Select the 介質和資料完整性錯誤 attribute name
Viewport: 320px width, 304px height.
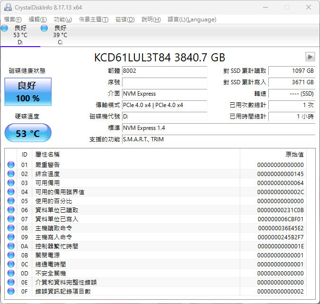pos(66,282)
